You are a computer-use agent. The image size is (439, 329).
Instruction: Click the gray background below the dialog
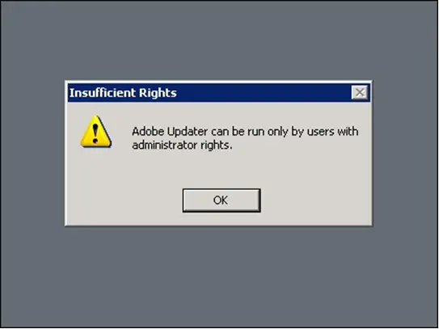(x=218, y=277)
